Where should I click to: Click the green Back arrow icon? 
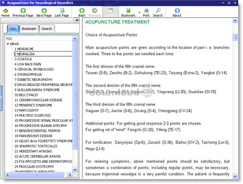[82, 11]
